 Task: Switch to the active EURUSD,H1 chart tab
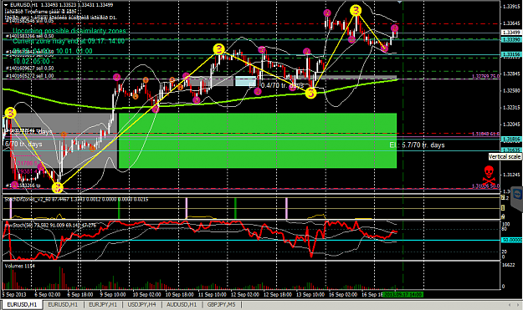coord(22,305)
